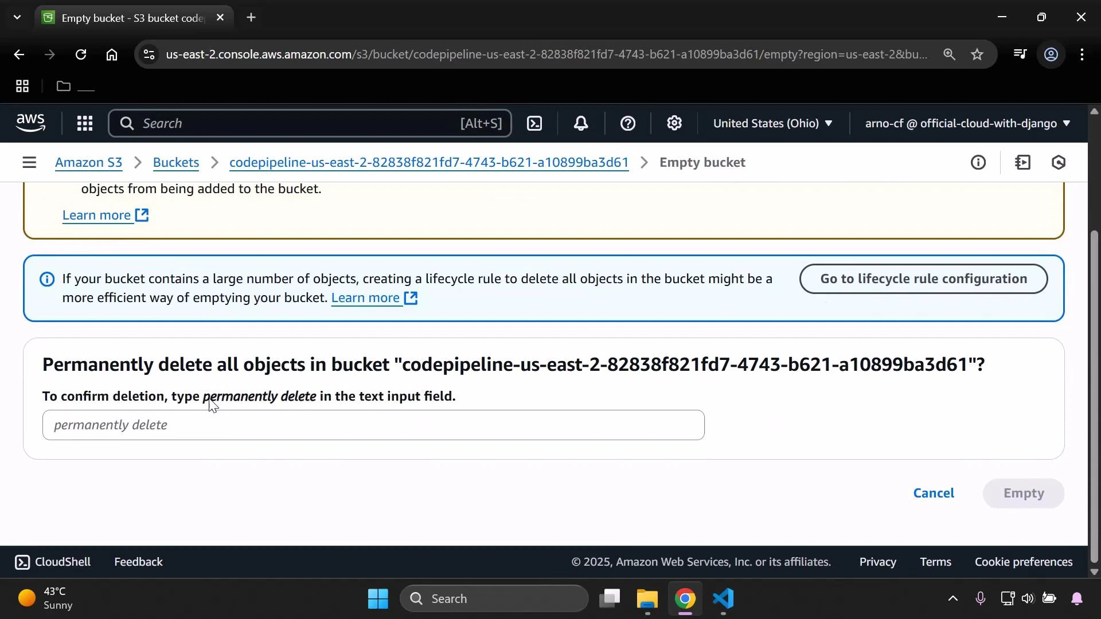Open the arno-cf account dropdown
Image resolution: width=1101 pixels, height=619 pixels.
(966, 123)
